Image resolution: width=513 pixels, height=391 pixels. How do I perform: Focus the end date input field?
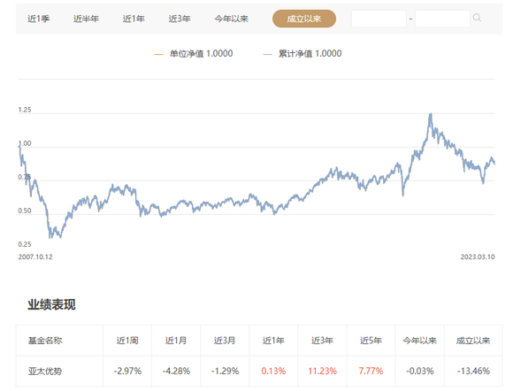click(x=442, y=19)
